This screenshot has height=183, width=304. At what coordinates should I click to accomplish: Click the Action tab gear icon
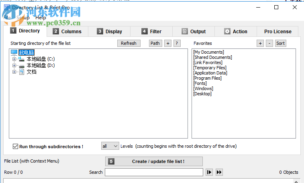tap(227, 31)
